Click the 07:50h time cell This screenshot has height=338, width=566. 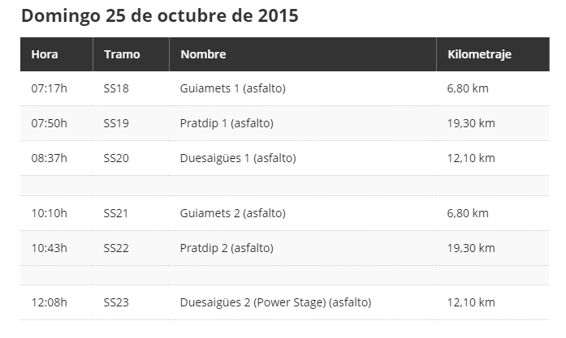coord(49,123)
